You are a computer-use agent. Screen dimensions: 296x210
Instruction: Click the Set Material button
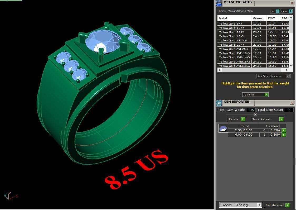click(275, 205)
